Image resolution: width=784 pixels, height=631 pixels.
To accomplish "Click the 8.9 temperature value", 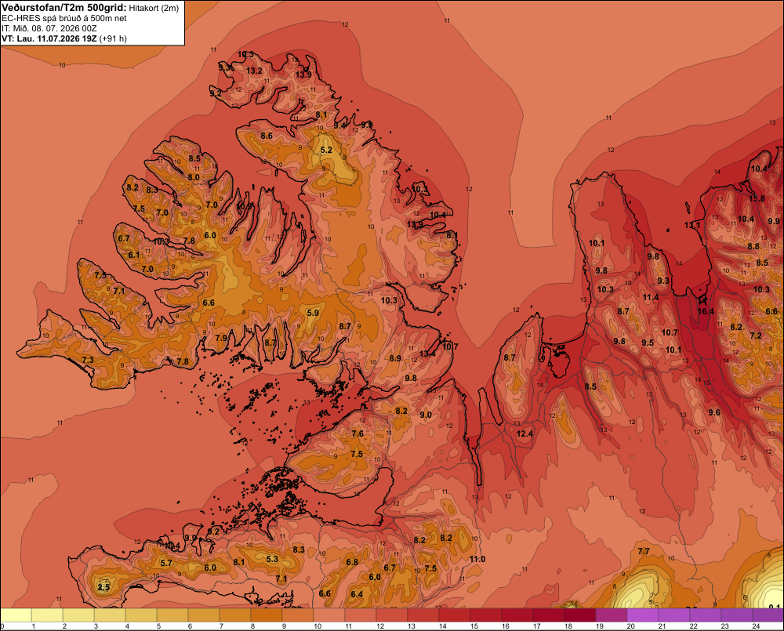I will (x=395, y=358).
